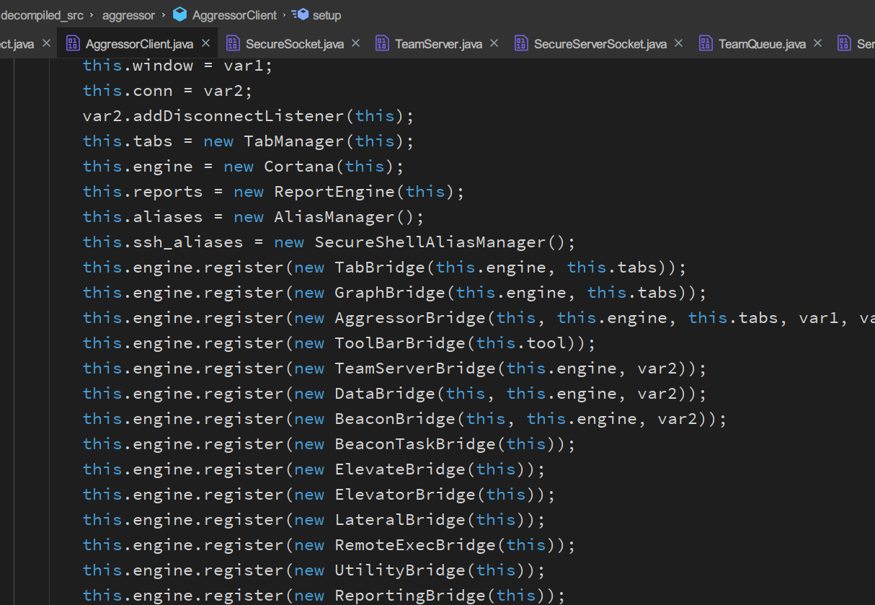The width and height of the screenshot is (875, 605).
Task: Close the SecureSocket.java tab
Action: pyautogui.click(x=355, y=43)
